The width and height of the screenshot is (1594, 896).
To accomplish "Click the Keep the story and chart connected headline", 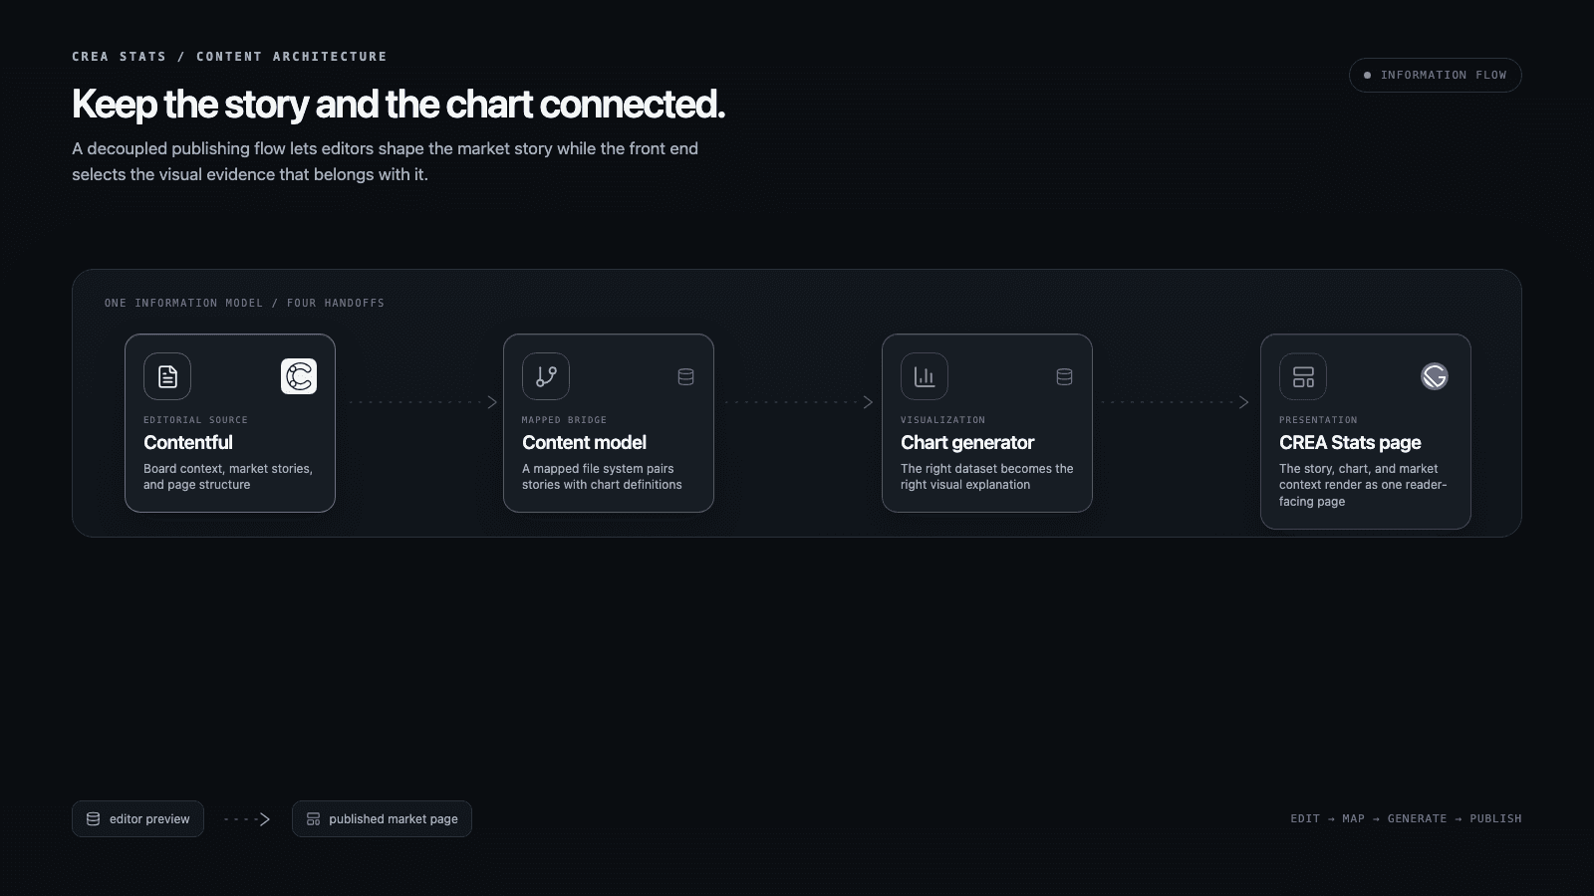I will (x=398, y=104).
